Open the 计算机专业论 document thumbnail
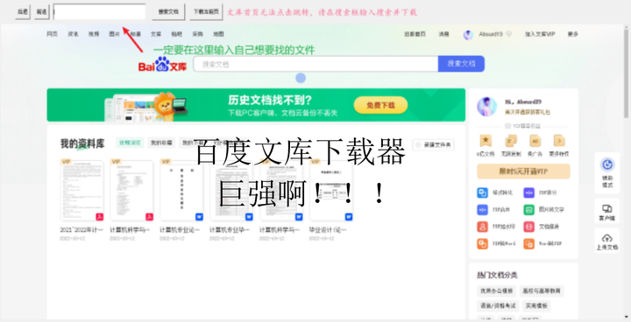The width and height of the screenshot is (631, 322). 181,190
